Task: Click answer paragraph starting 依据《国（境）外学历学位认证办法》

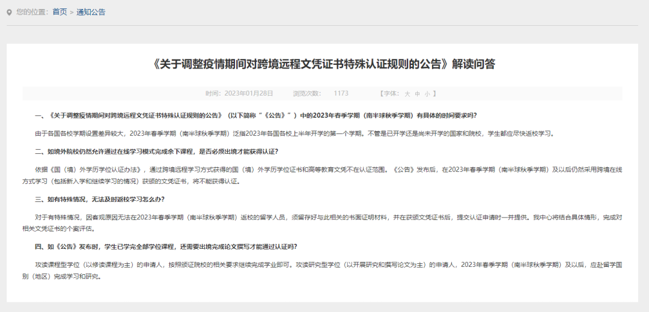Action: [323, 176]
